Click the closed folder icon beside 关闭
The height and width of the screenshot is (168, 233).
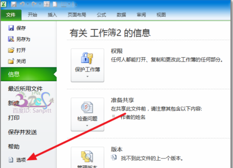(11, 61)
